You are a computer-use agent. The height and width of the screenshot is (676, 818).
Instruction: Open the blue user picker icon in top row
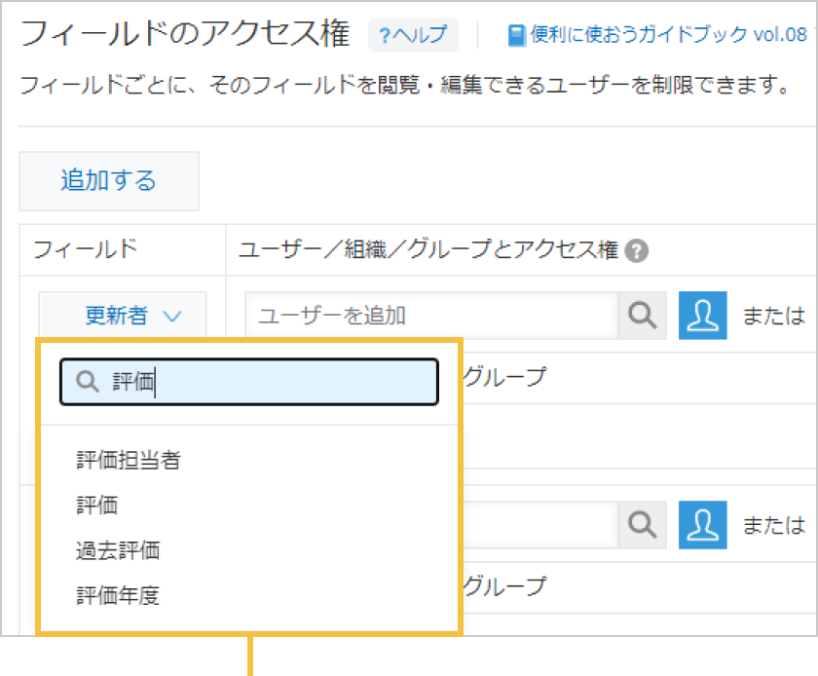(702, 315)
